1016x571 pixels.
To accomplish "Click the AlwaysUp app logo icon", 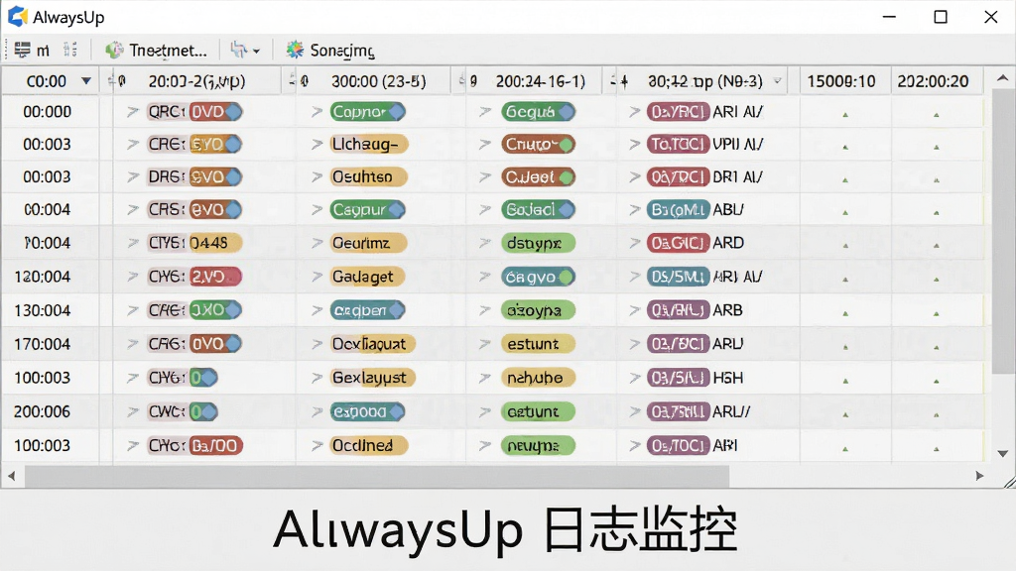I will 18,16.
